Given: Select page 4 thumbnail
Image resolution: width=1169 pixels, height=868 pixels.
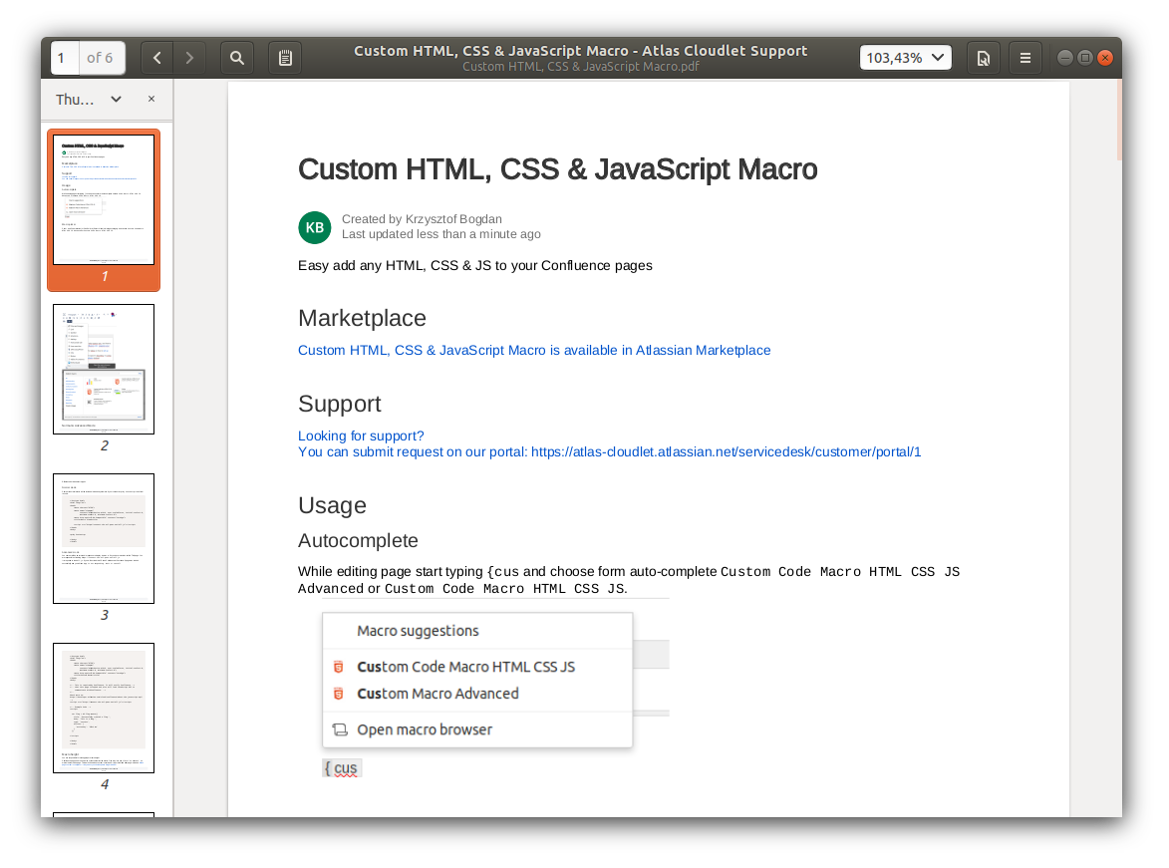Looking at the screenshot, I should pos(104,708).
